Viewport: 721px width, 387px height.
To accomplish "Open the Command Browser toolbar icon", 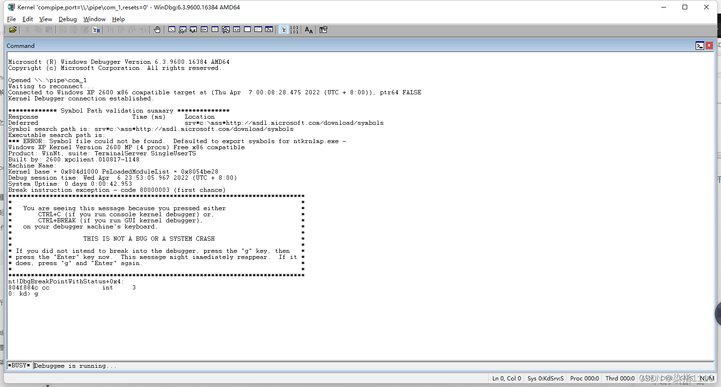I will [x=269, y=30].
